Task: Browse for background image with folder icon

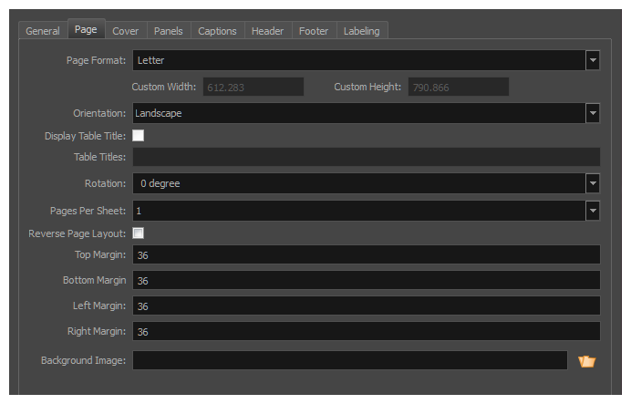Action: [586, 361]
